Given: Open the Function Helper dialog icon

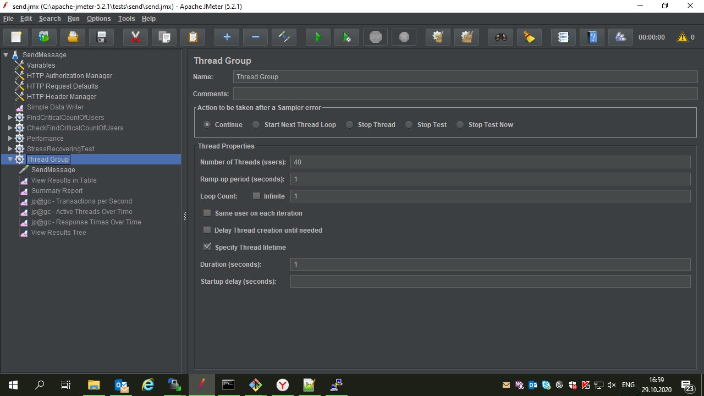Looking at the screenshot, I should coord(563,37).
